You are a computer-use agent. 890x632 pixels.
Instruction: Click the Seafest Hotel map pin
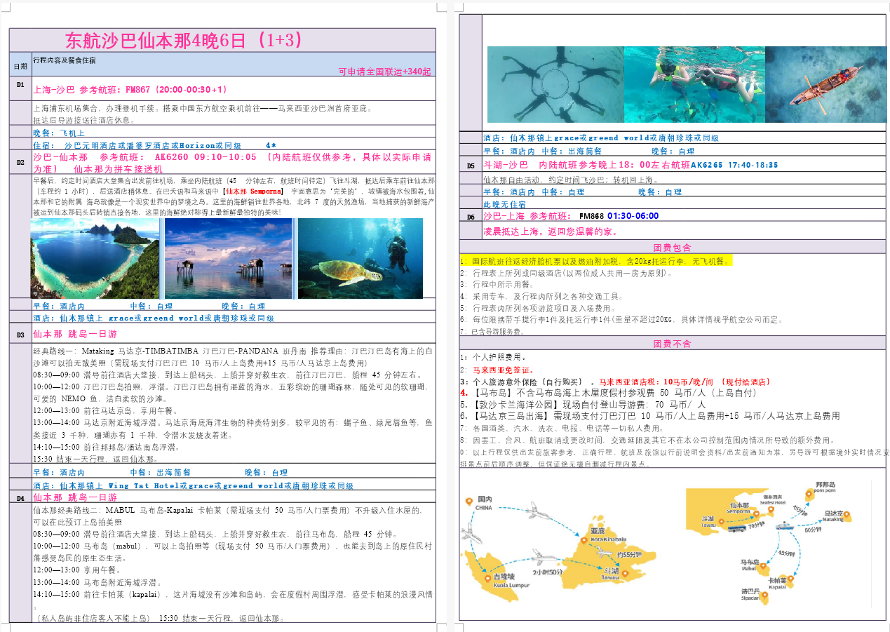tap(772, 510)
